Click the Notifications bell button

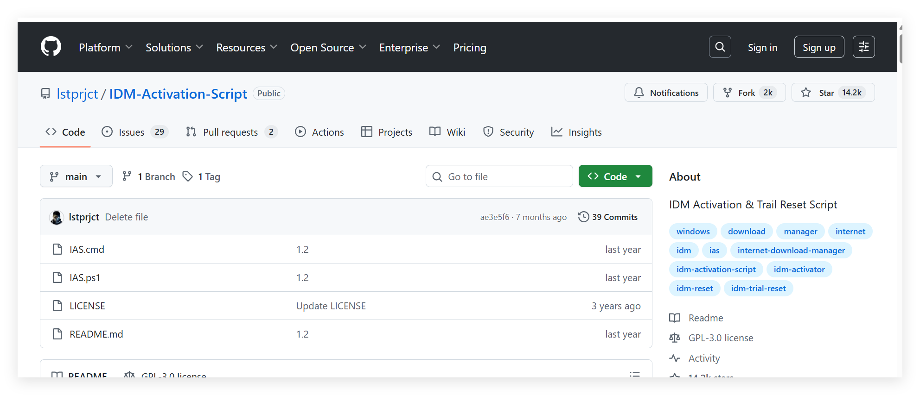[665, 93]
